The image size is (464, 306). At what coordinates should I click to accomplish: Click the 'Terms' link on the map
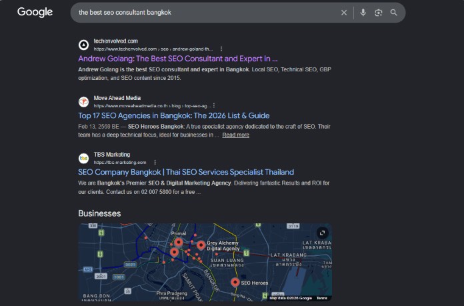[322, 298]
